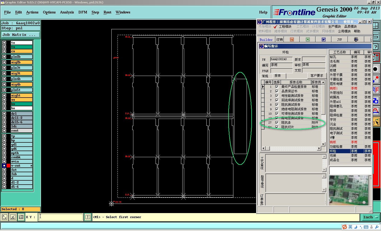Click the diagonal arrow zoom icon at bottom-left
This screenshot has width=381, height=231.
coord(4,217)
